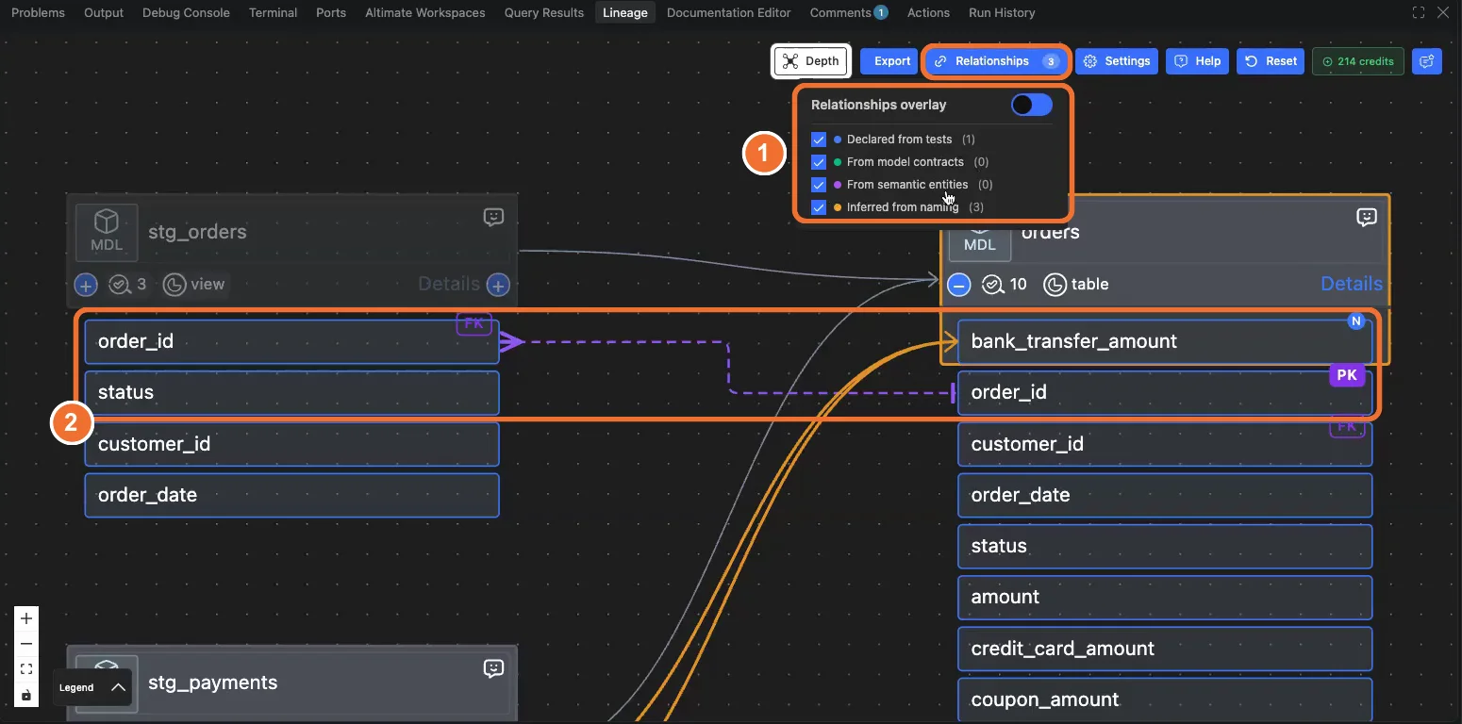The image size is (1462, 724).
Task: Open the Relationships dropdown button
Action: pyautogui.click(x=996, y=61)
